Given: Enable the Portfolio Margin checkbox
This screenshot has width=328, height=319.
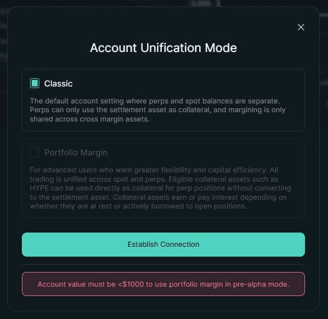Looking at the screenshot, I should click(35, 153).
